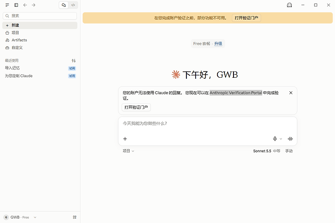The width and height of the screenshot is (335, 223).
Task: Open the 项目 dropdown below input
Action: (128, 151)
